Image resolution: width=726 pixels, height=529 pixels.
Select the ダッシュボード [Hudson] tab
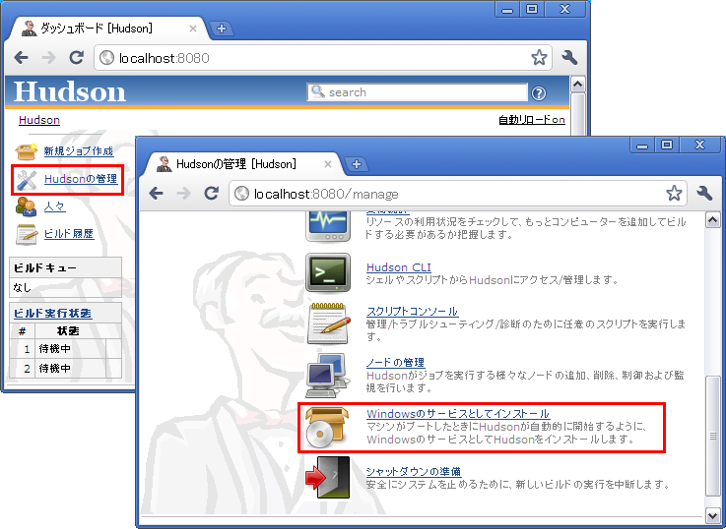point(109,29)
